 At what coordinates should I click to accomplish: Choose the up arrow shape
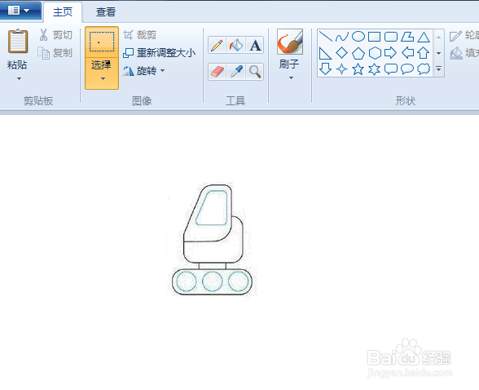point(424,53)
